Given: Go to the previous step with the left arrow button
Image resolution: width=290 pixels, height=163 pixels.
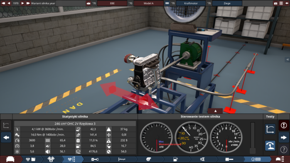Looking at the screenshot, I should pos(6,137).
